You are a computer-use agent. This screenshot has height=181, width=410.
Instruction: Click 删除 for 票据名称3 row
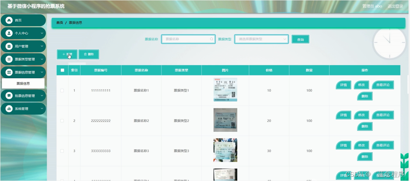[365, 157]
